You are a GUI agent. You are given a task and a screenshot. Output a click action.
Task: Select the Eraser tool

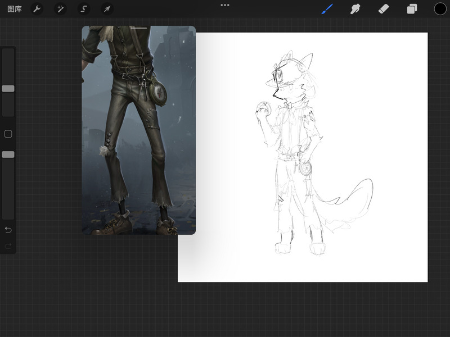(384, 9)
